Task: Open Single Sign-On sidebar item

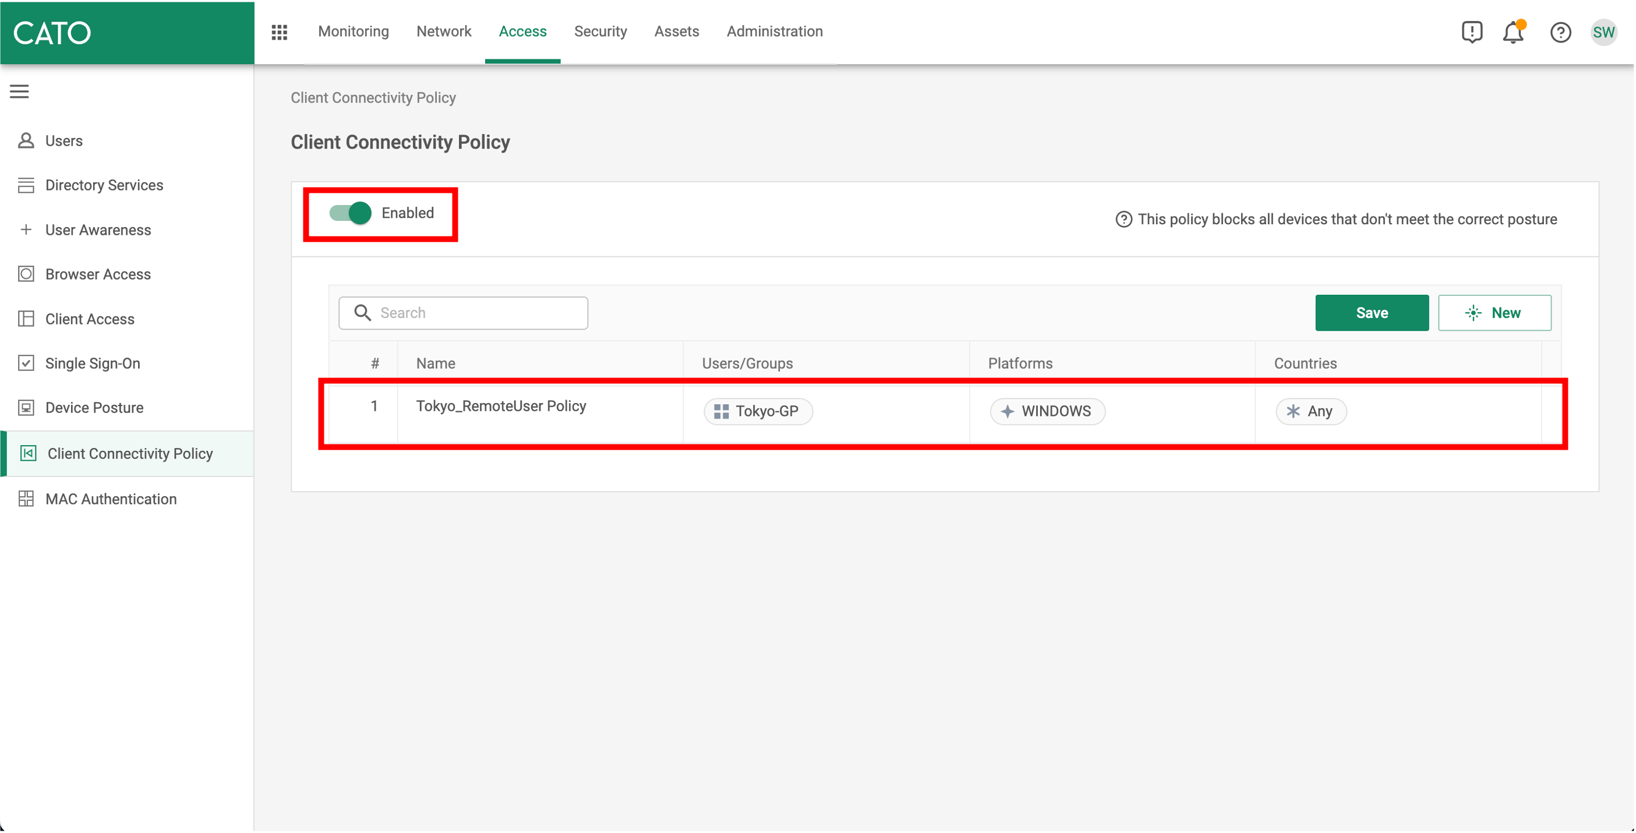Action: [x=127, y=363]
